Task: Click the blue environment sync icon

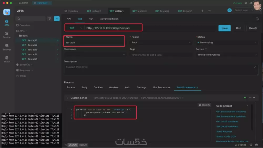Action: click(229, 10)
